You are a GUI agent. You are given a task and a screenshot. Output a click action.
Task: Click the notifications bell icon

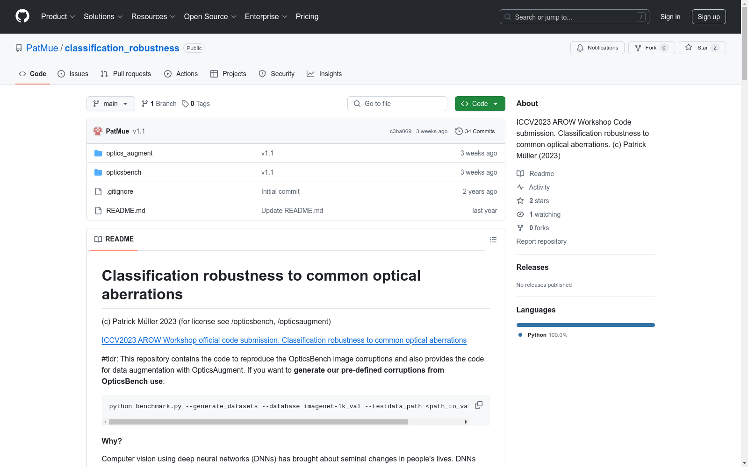coord(580,48)
